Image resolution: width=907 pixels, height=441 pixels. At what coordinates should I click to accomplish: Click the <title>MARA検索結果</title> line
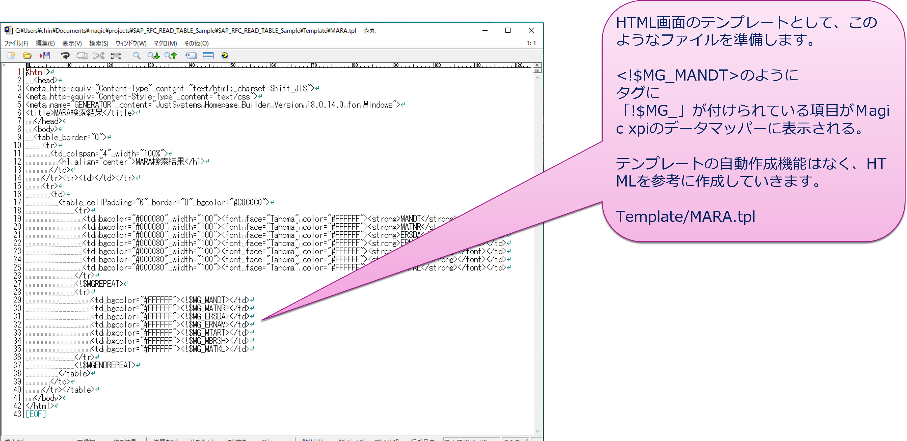pyautogui.click(x=81, y=113)
